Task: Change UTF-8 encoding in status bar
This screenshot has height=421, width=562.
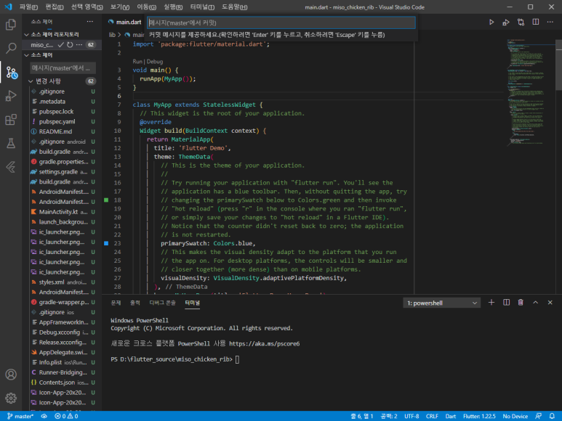Action: pos(412,416)
